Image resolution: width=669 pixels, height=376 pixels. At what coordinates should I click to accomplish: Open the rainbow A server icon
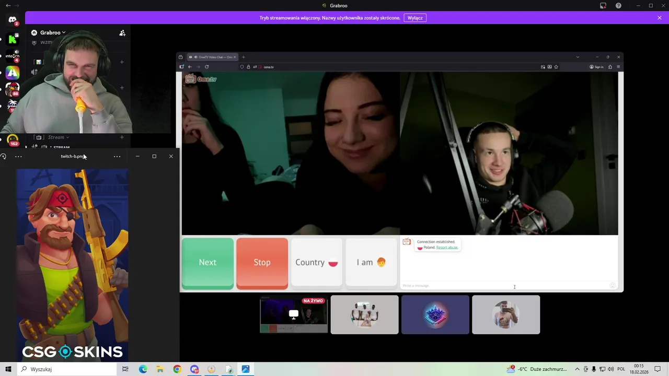[x=13, y=73]
